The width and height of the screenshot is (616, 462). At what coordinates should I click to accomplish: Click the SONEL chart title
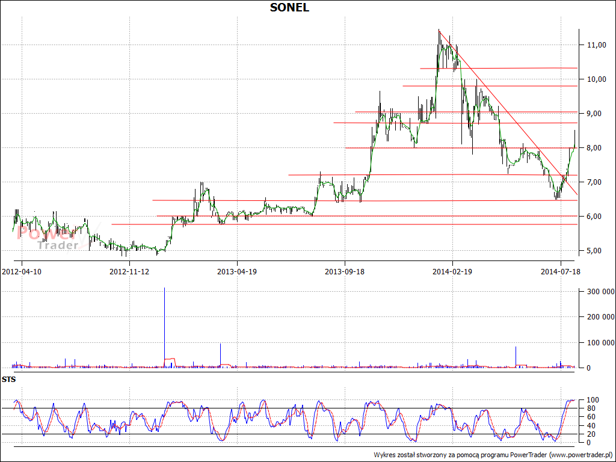click(289, 7)
